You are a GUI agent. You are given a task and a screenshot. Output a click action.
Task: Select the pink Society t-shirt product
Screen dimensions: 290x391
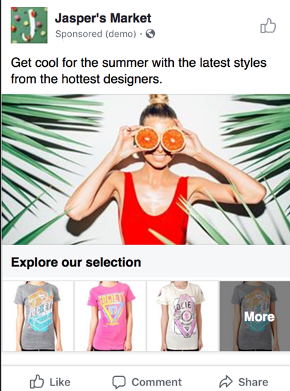tap(110, 316)
